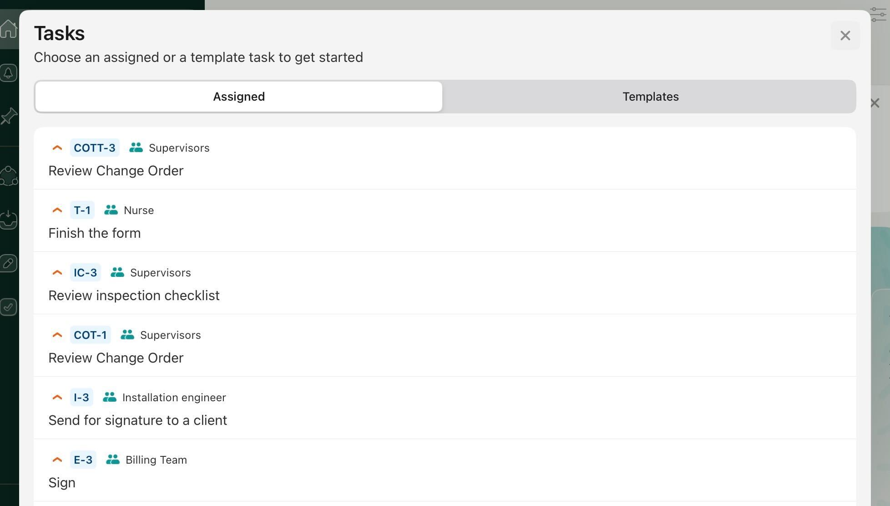Open the Finish the form task

point(95,233)
